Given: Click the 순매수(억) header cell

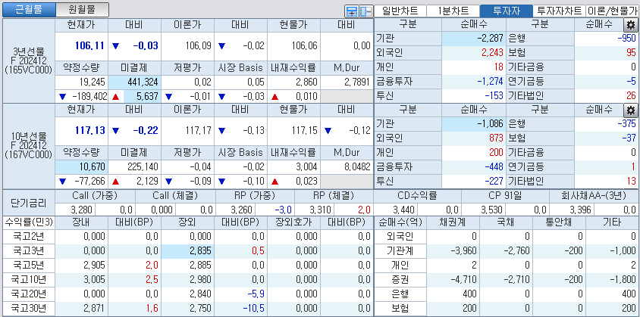Looking at the screenshot, I should click(x=400, y=223).
